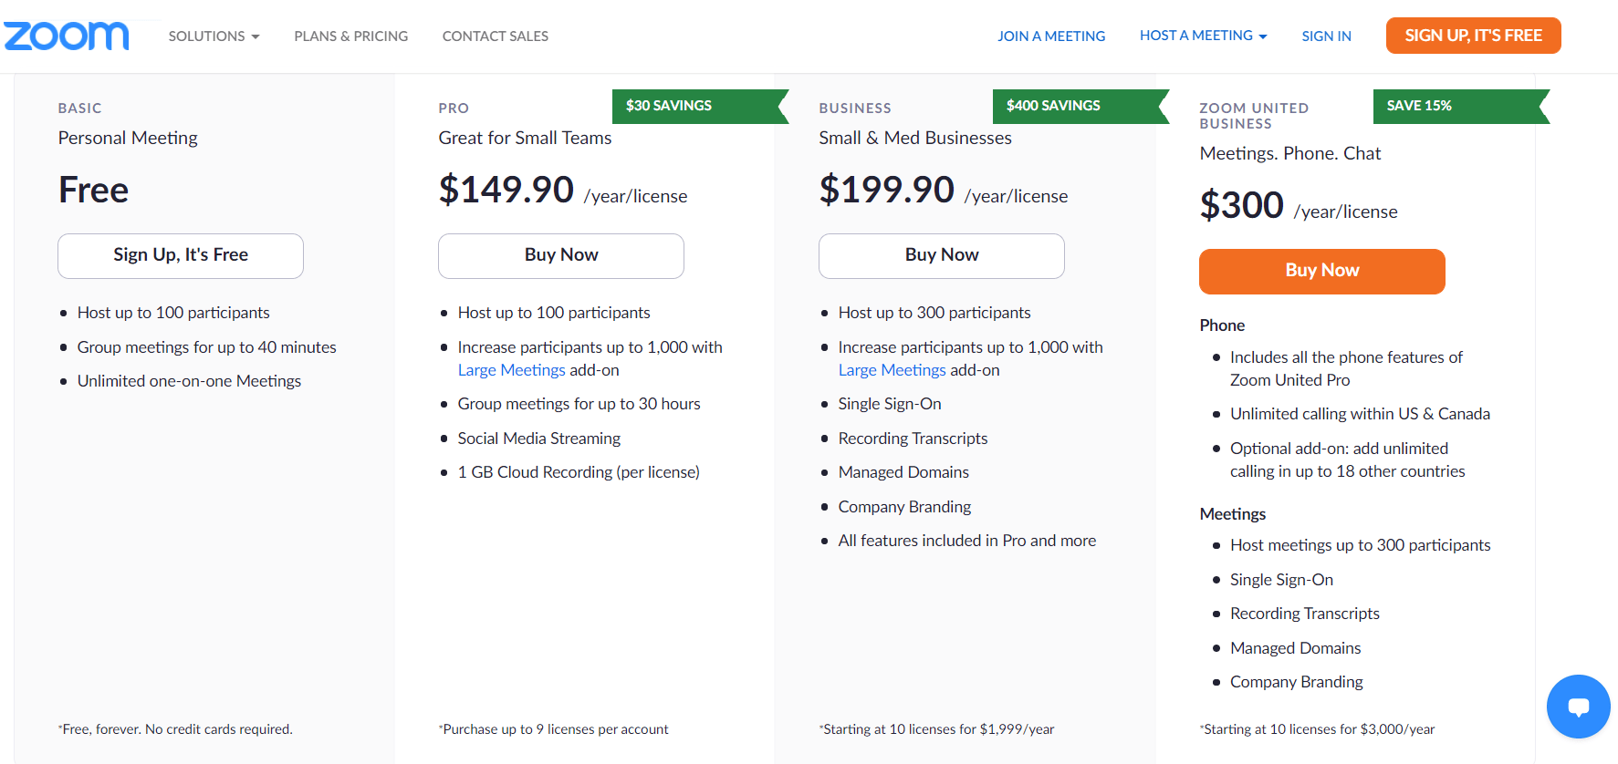Expand the Solutions dropdown menu
Viewport: 1618px width, 764px height.
(214, 36)
